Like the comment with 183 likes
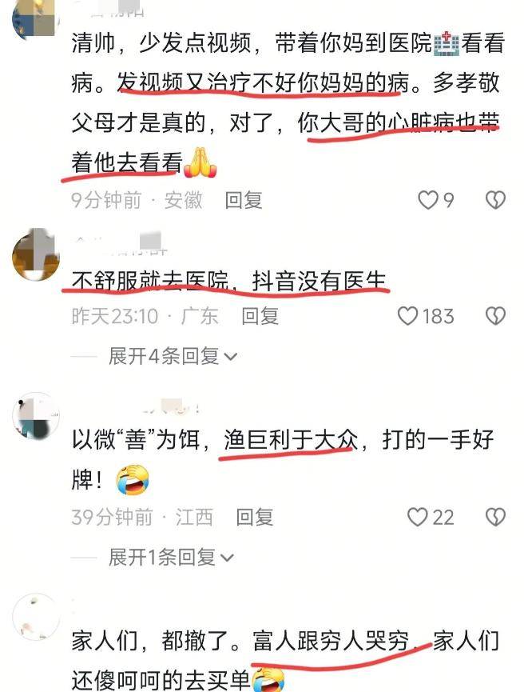524x692 pixels. click(407, 317)
